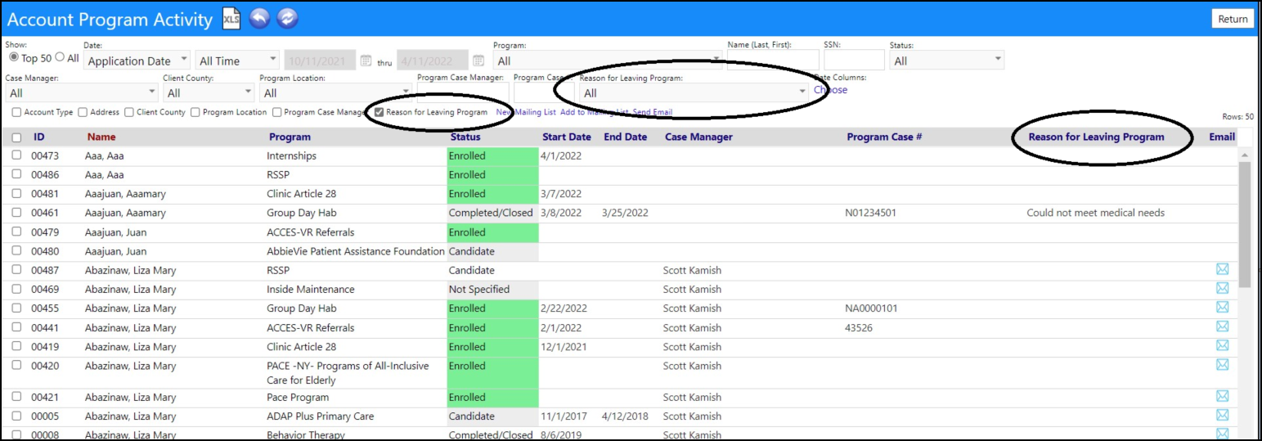Open the Program Location filter dropdown
Image resolution: width=1262 pixels, height=441 pixels.
336,92
